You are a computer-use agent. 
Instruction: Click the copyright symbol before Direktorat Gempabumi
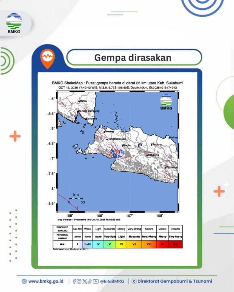[134, 281]
